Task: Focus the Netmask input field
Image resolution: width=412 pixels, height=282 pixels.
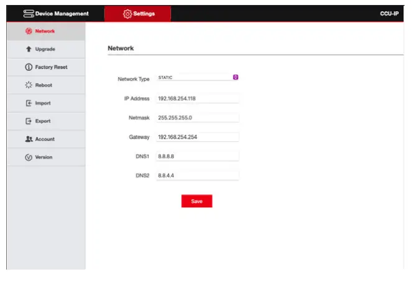Action: 198,118
